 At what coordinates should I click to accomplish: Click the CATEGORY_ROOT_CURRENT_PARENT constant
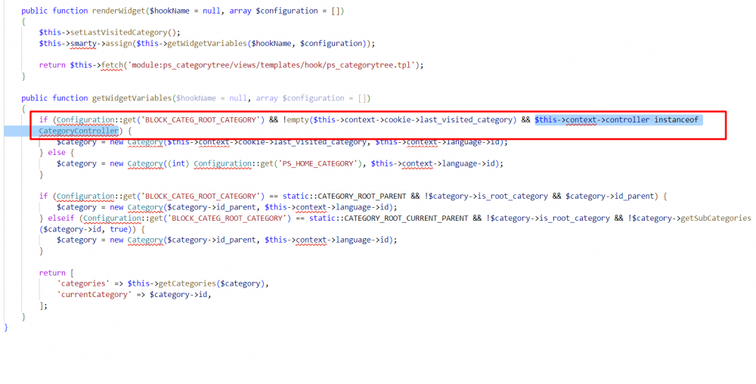pyautogui.click(x=406, y=218)
